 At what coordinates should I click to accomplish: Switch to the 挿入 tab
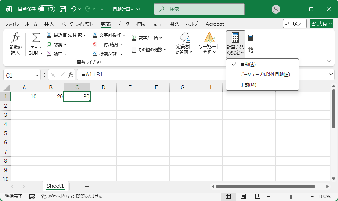(49, 24)
